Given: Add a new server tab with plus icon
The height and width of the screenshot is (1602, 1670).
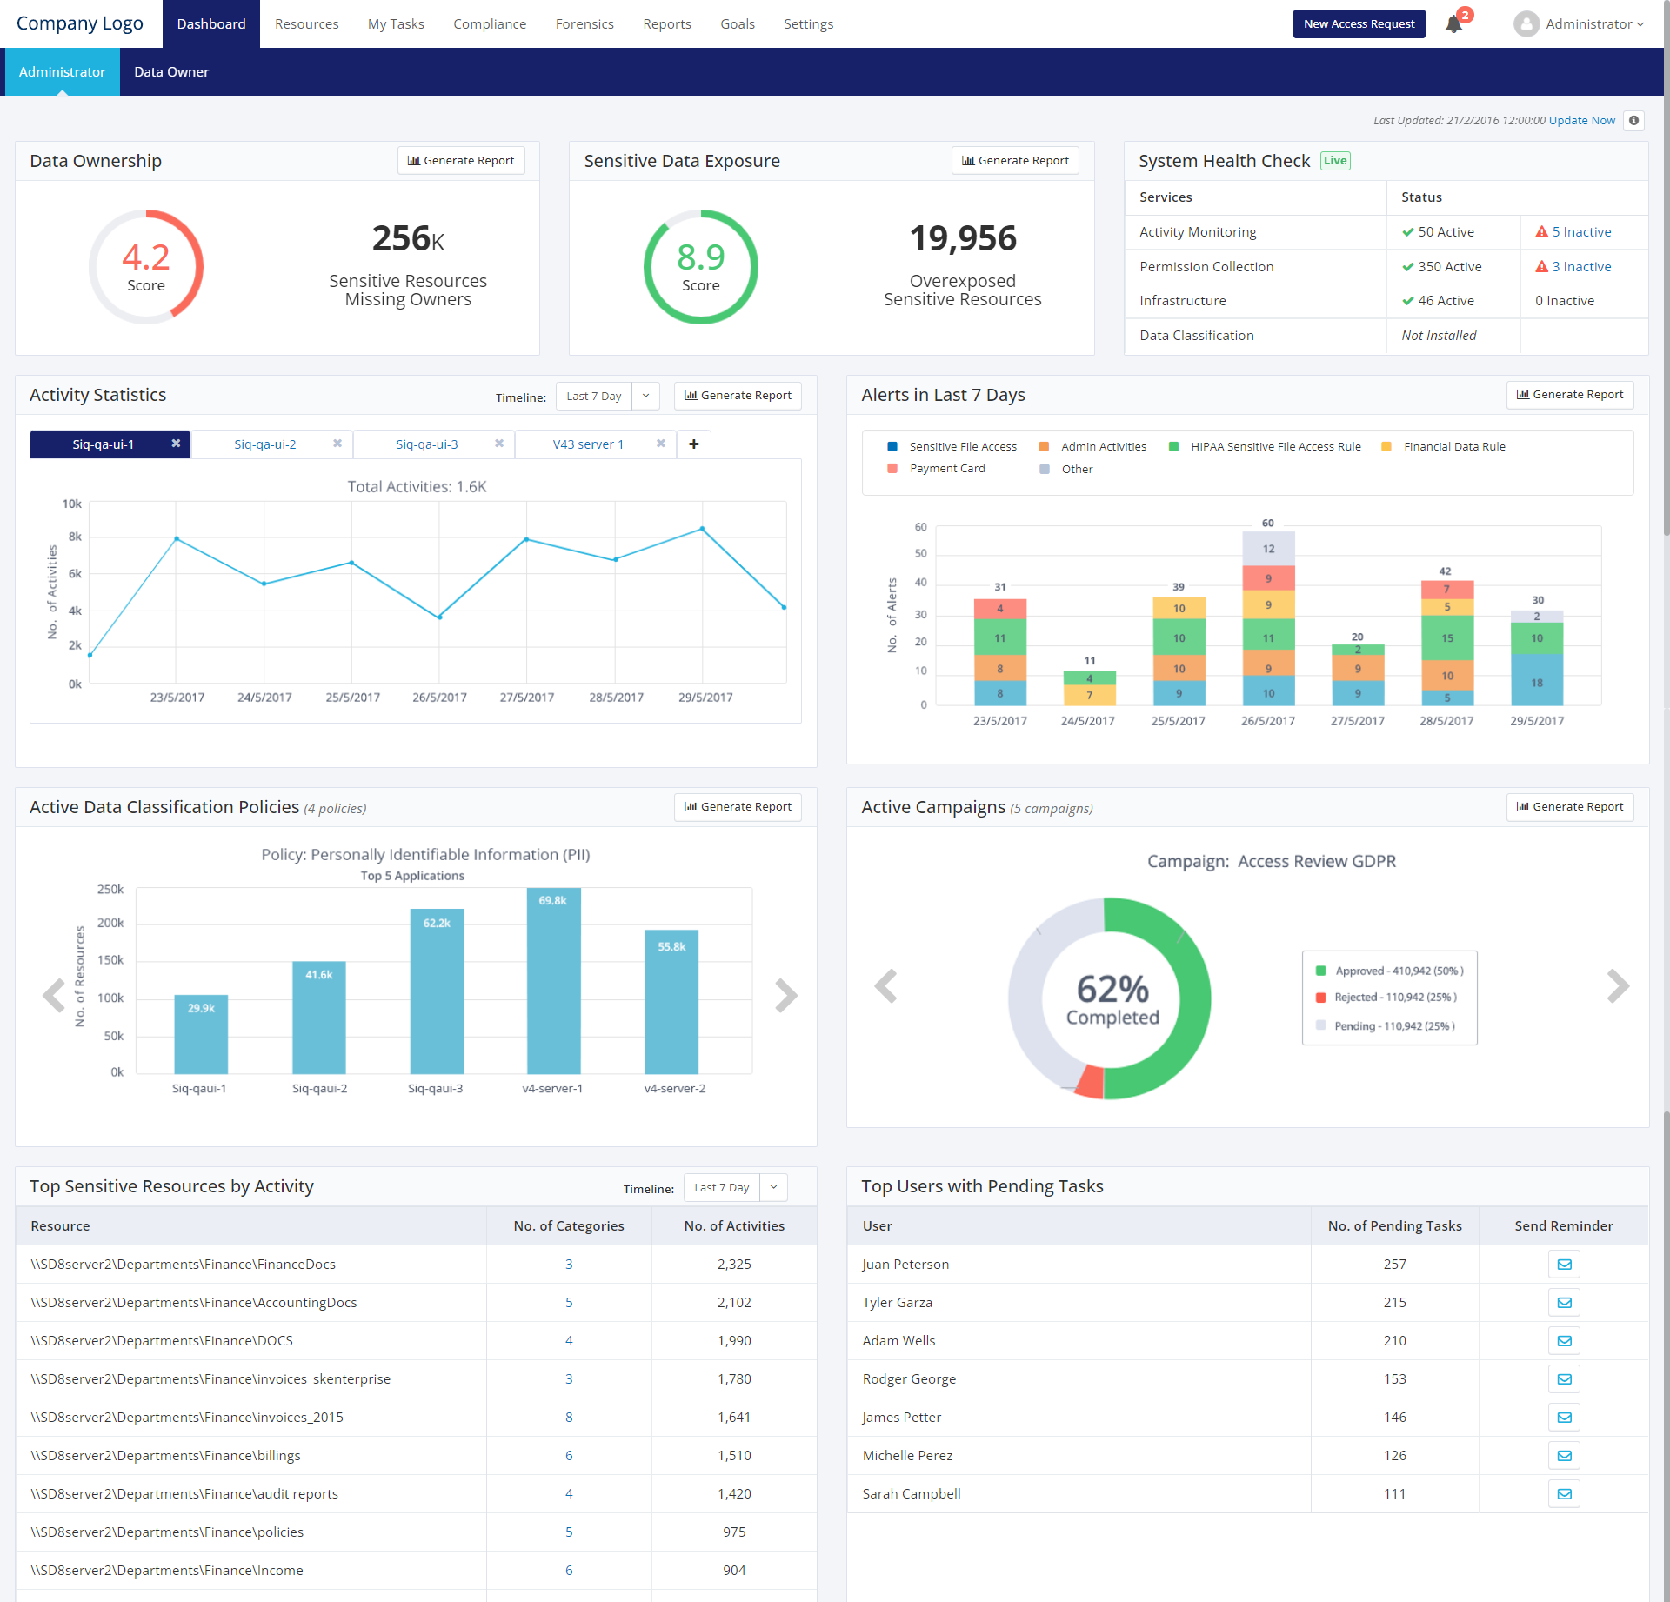Looking at the screenshot, I should tap(693, 444).
